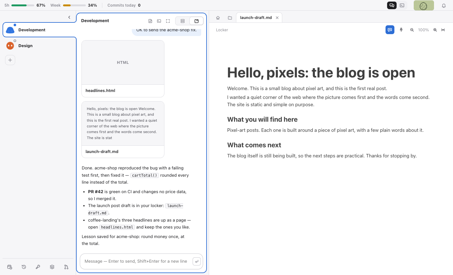Click the Development panel title
Image resolution: width=453 pixels, height=275 pixels.
click(95, 21)
